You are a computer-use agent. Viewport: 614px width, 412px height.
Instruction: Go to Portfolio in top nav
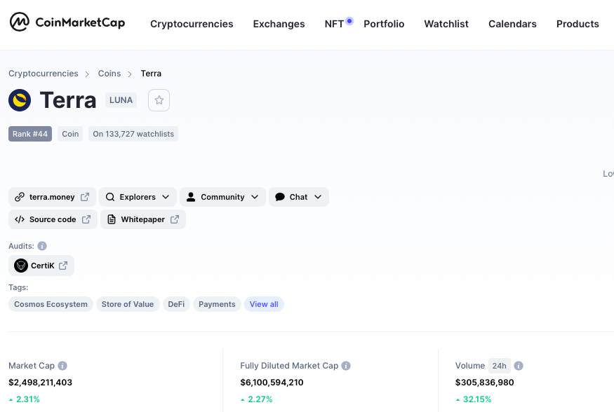tap(384, 24)
